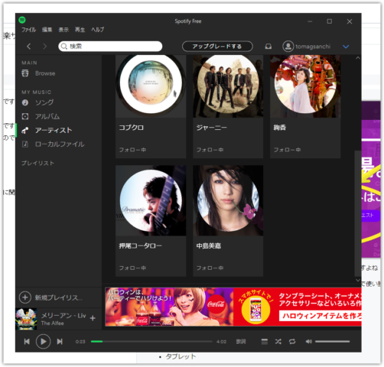Open the tomagsanchi profile link

pyautogui.click(x=313, y=47)
